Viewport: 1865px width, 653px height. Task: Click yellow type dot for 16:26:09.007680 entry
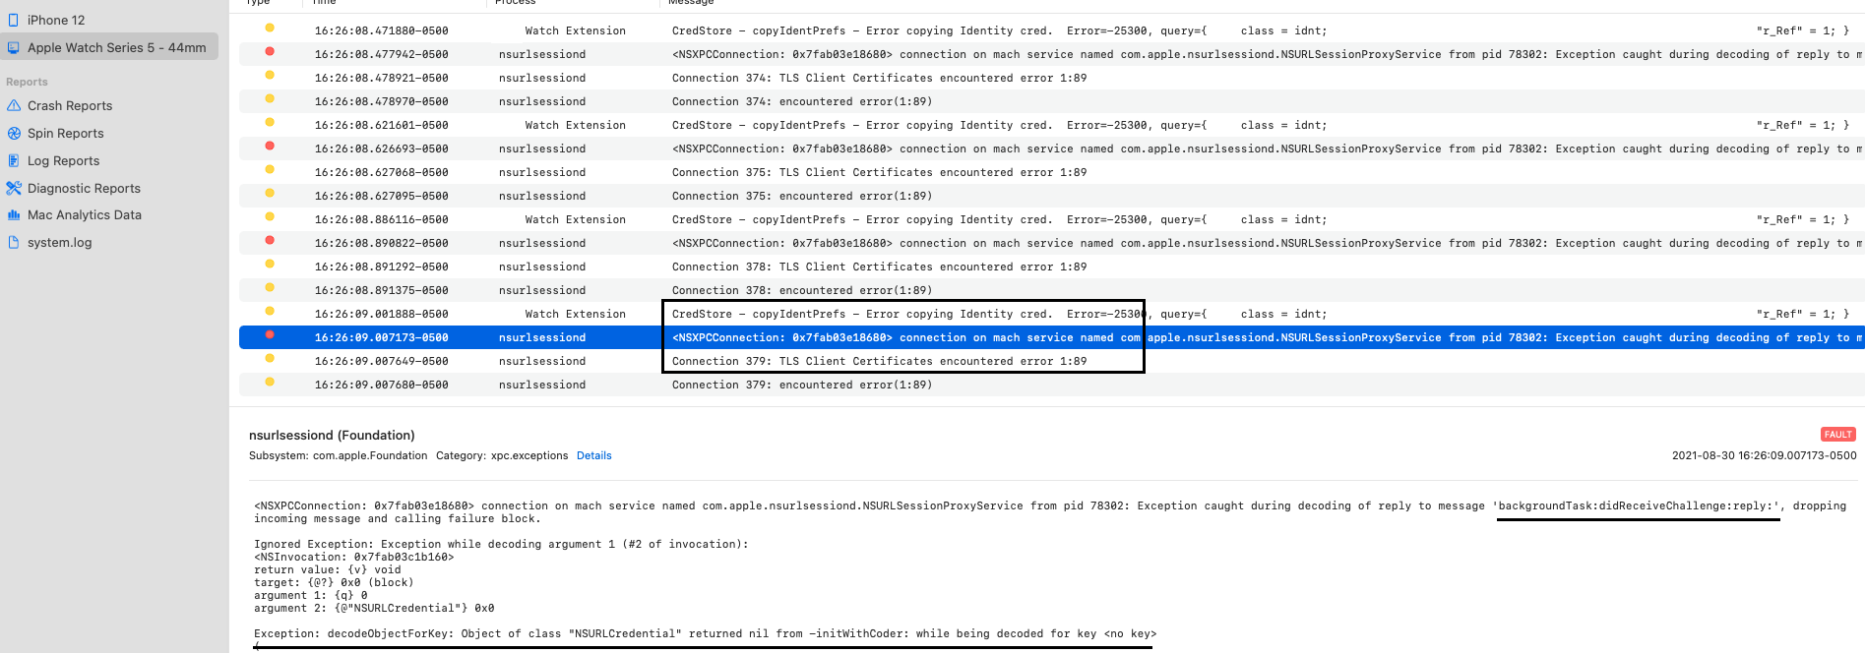[270, 383]
